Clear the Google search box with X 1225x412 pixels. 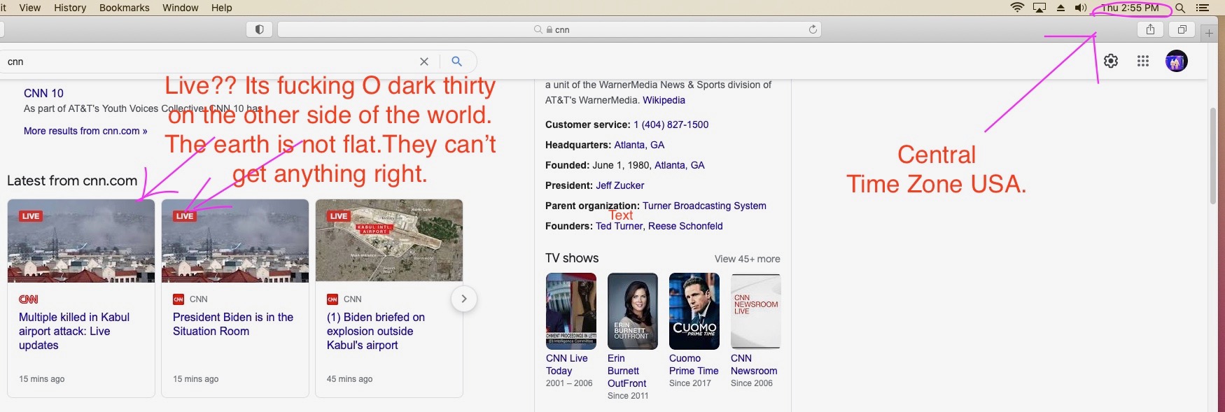point(423,62)
